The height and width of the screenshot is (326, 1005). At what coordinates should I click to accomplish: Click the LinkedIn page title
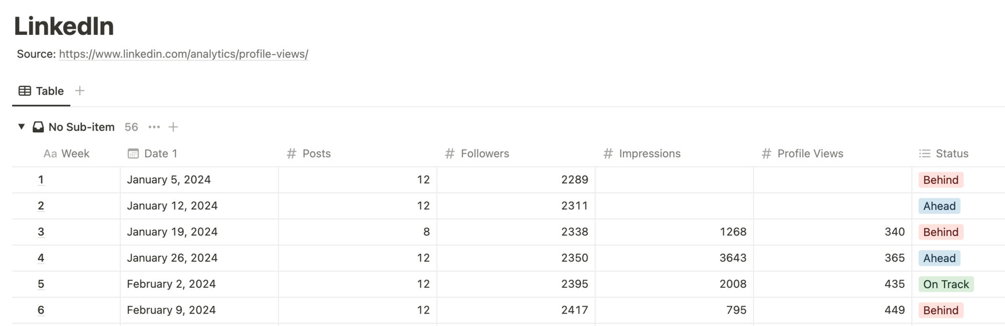pyautogui.click(x=64, y=26)
